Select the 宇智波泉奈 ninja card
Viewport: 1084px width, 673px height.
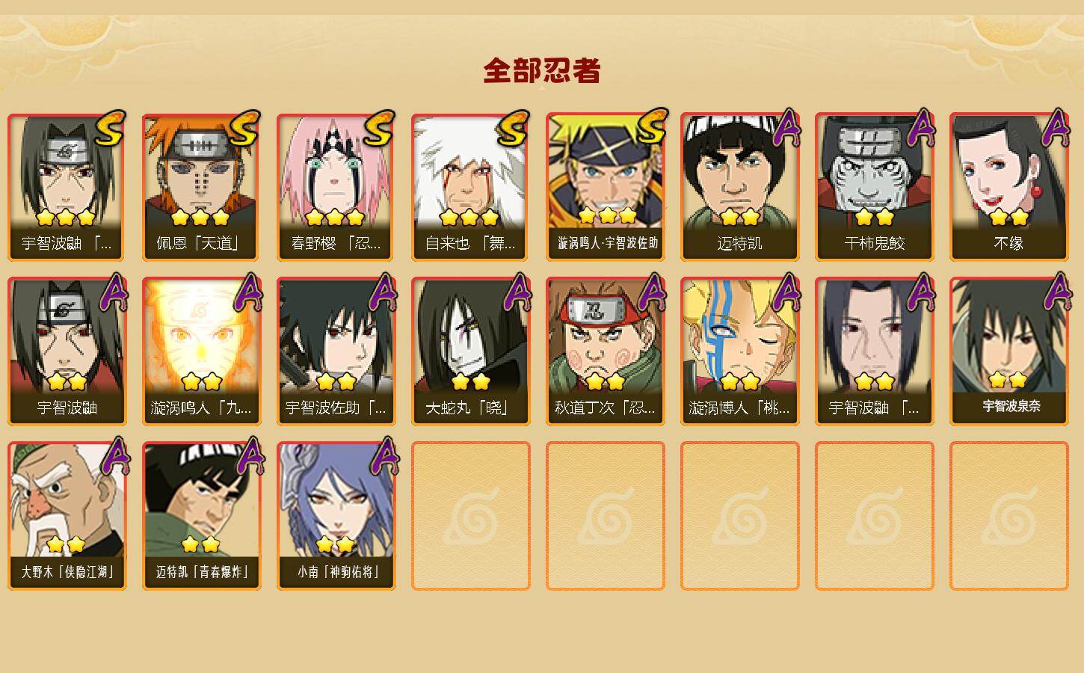(x=1008, y=351)
